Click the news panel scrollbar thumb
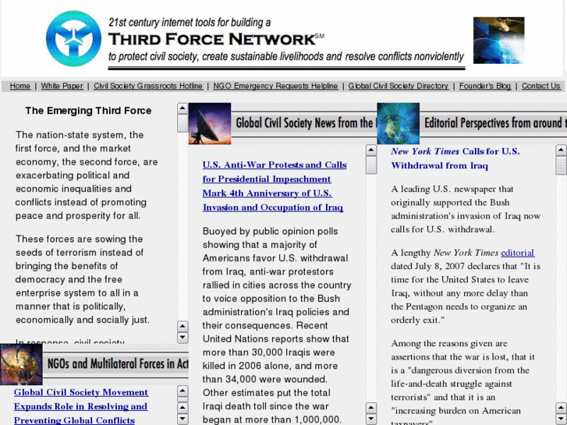Image resolution: width=567 pixels, height=425 pixels. (371, 165)
